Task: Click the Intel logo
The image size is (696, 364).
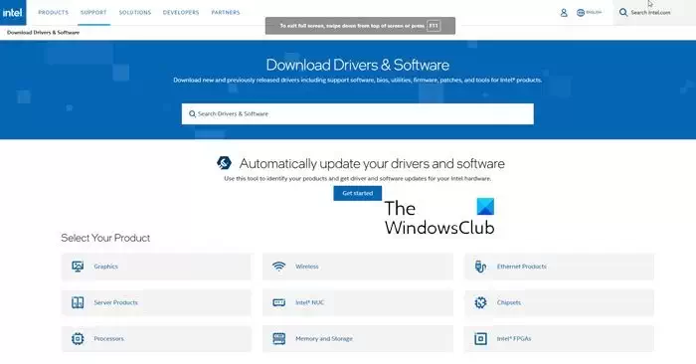Action: [x=13, y=12]
